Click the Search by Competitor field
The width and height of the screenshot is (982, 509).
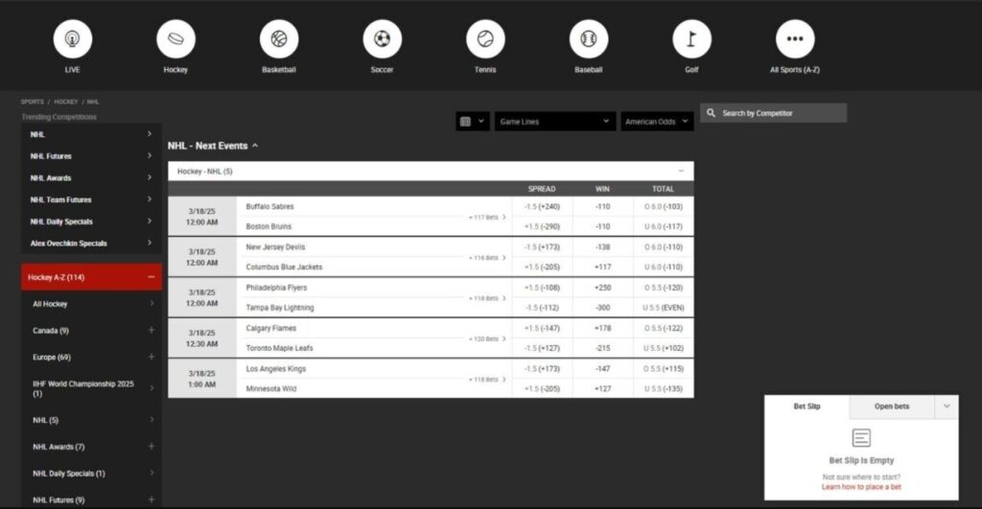click(774, 113)
